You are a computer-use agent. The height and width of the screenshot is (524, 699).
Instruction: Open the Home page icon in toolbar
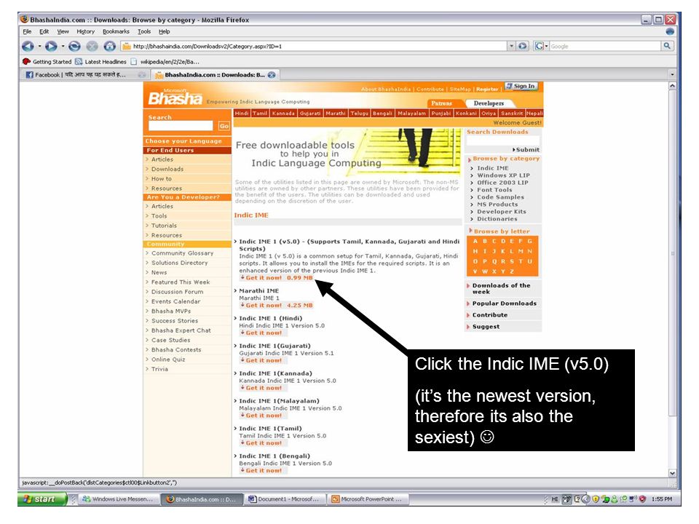point(110,46)
